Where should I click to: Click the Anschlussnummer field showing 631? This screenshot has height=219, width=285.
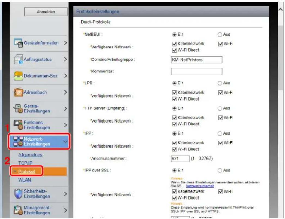click(x=180, y=159)
